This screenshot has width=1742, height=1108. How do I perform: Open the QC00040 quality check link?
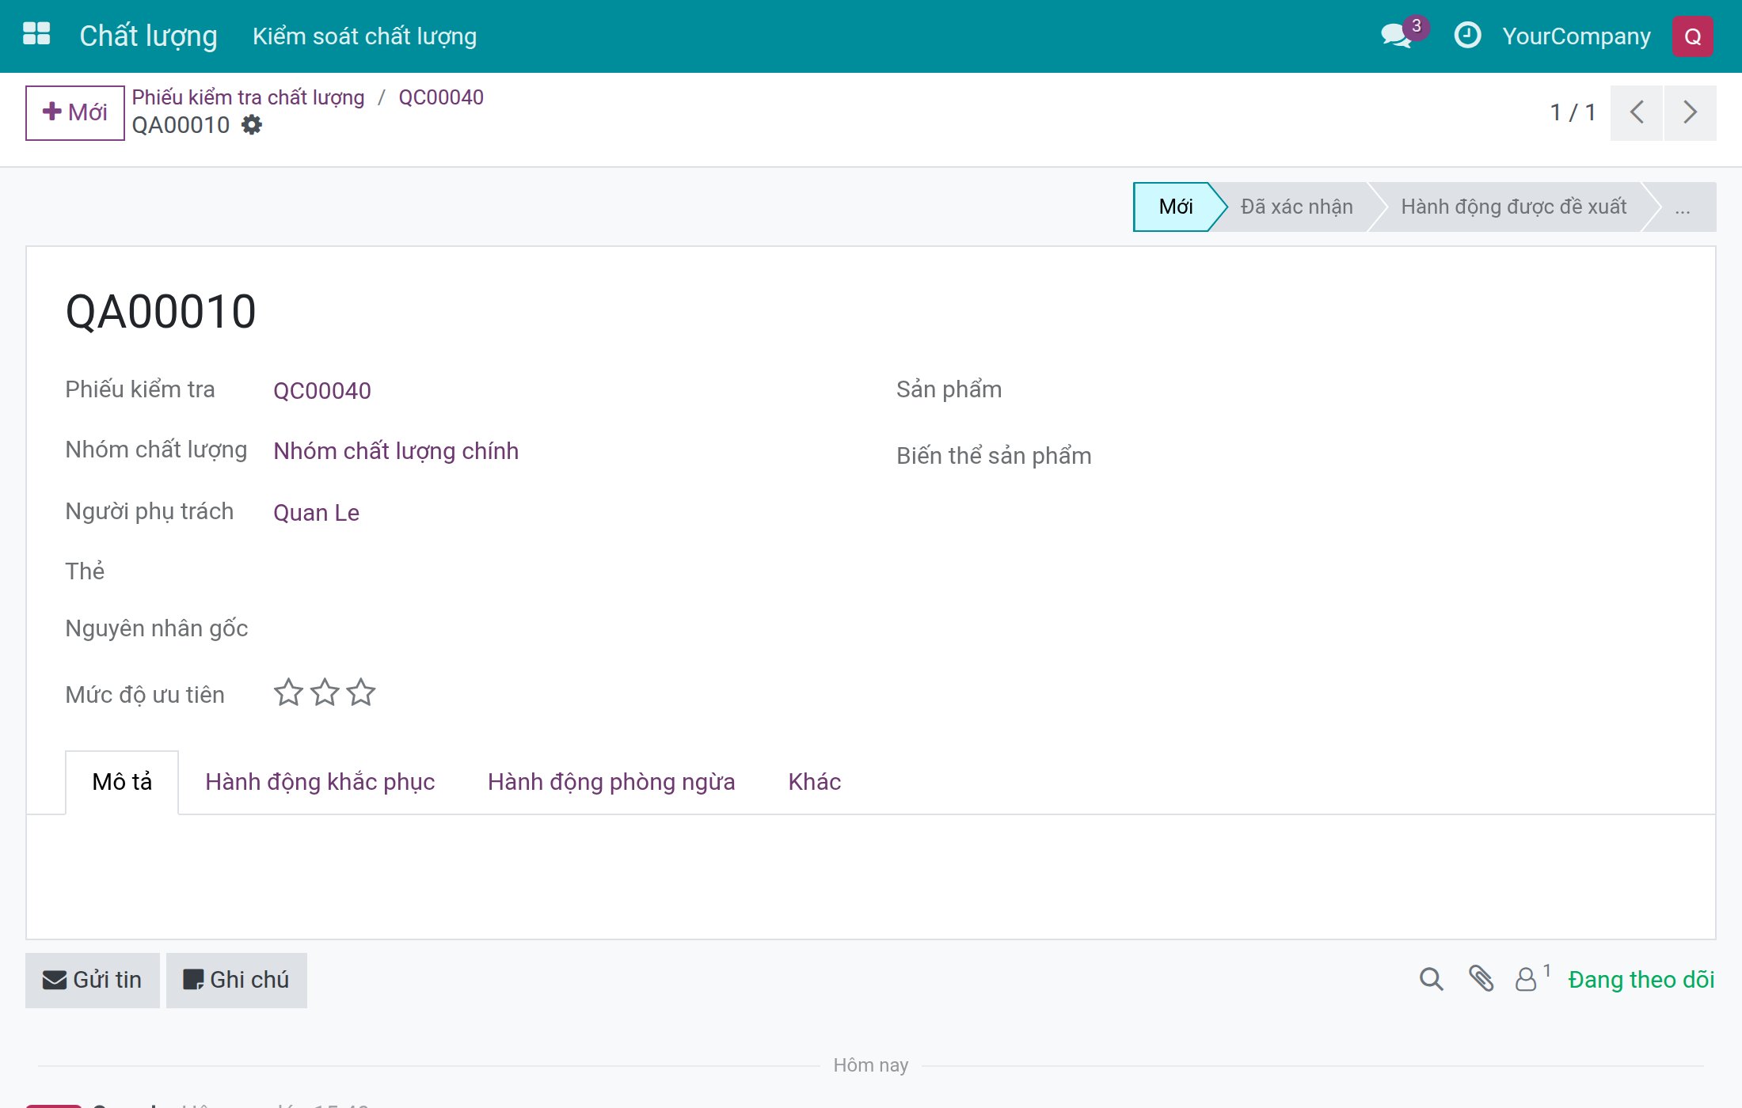coord(322,391)
